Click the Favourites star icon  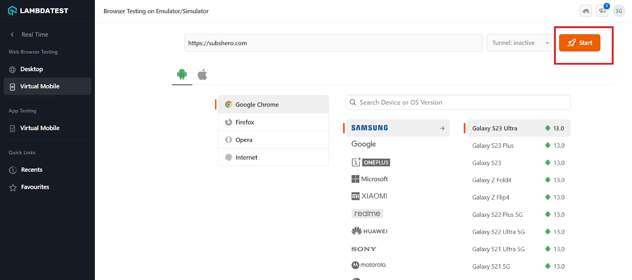13,188
